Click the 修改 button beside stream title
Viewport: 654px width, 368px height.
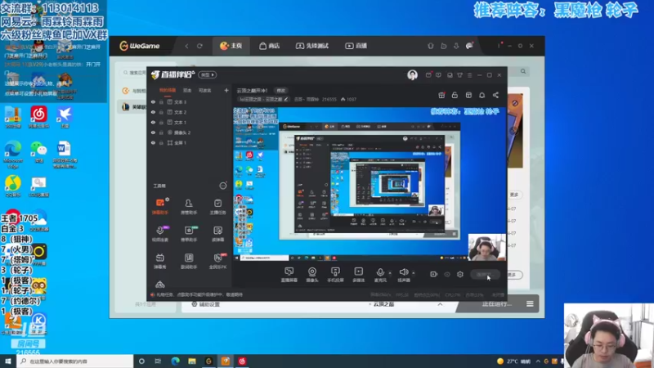[x=280, y=91]
